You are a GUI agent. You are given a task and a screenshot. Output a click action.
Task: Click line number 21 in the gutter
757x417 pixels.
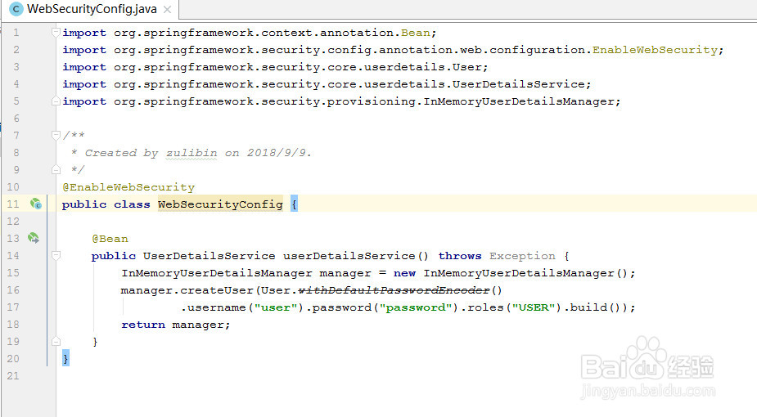click(x=14, y=375)
